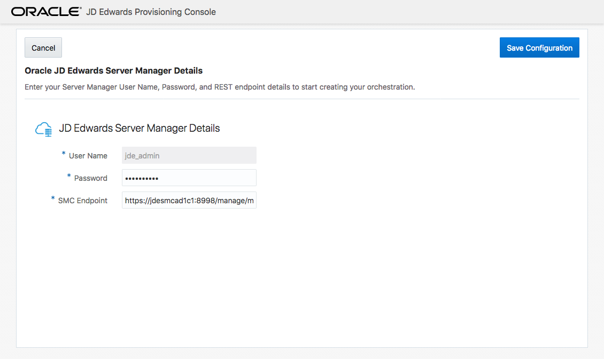
Task: Click the SMC Endpoint label
Action: (83, 201)
